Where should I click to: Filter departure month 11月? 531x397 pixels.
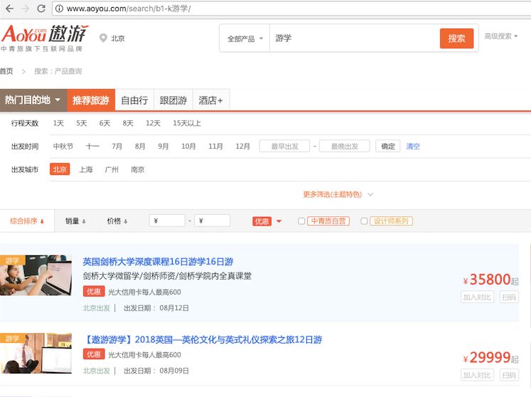pyautogui.click(x=215, y=146)
